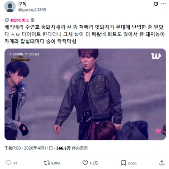Open the @gudog13859 handle
Viewport: 169px width, 169px height.
pyautogui.click(x=32, y=10)
